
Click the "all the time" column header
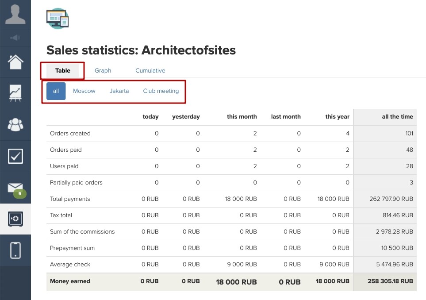click(x=398, y=117)
